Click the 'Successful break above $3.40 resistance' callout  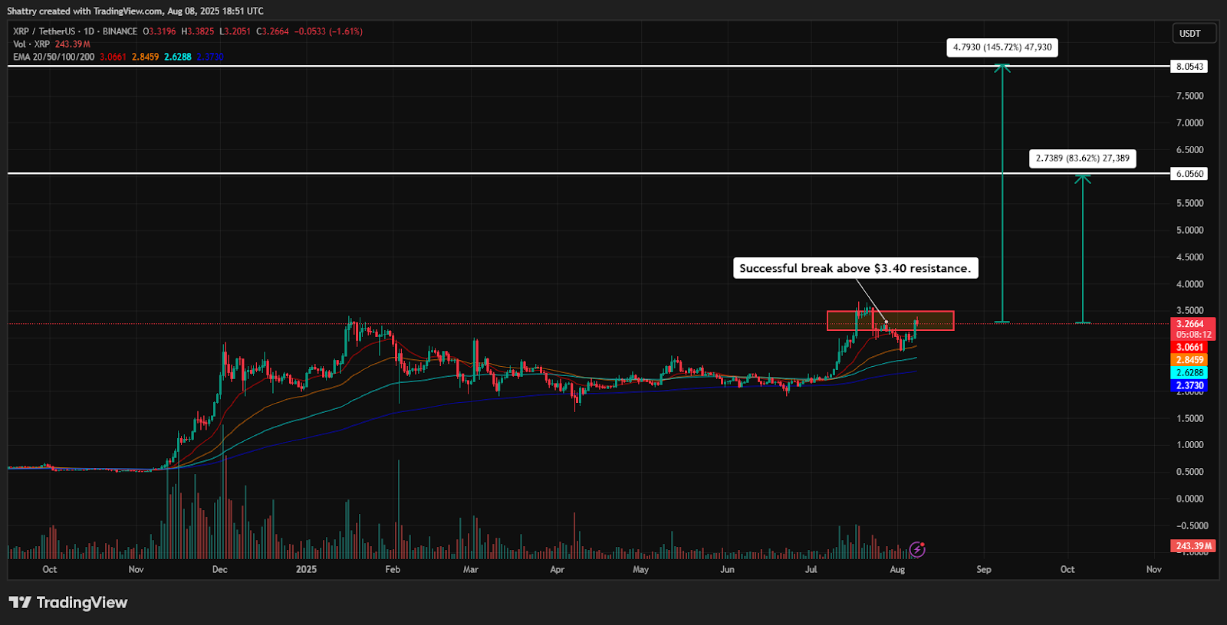(855, 268)
